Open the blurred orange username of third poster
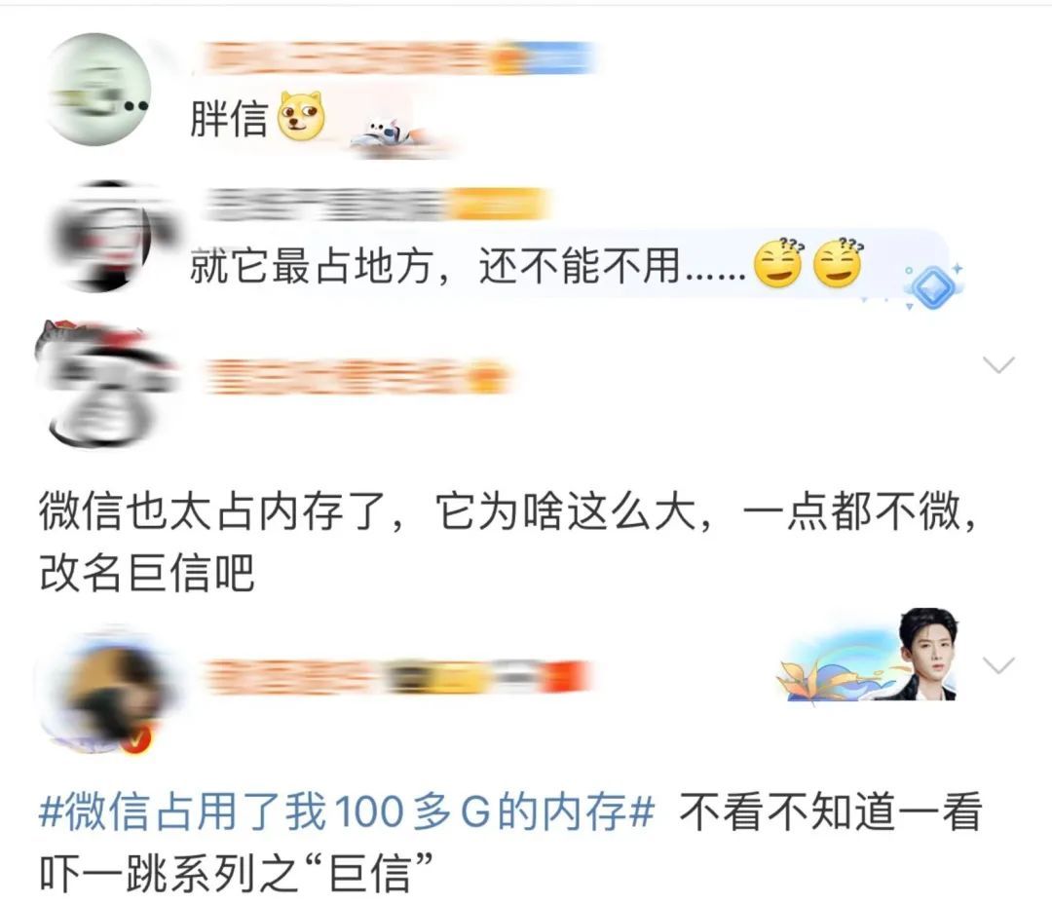This screenshot has height=905, width=1052. pos(356,377)
